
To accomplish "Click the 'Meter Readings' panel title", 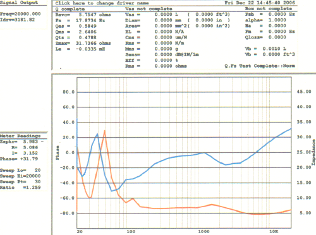I will tap(20, 136).
